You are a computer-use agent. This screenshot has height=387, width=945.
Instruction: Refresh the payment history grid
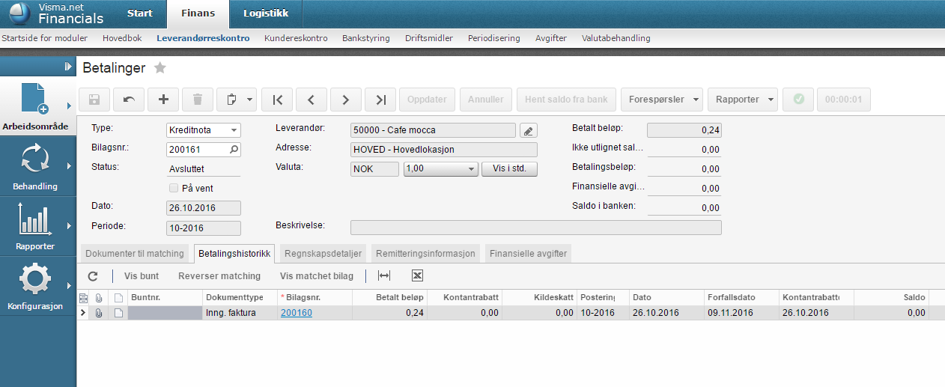93,275
